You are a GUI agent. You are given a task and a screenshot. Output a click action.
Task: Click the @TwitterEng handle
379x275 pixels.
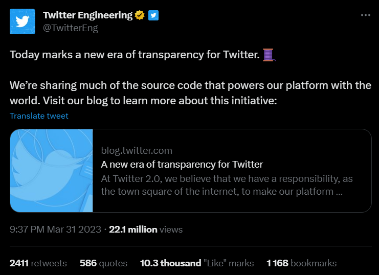70,28
